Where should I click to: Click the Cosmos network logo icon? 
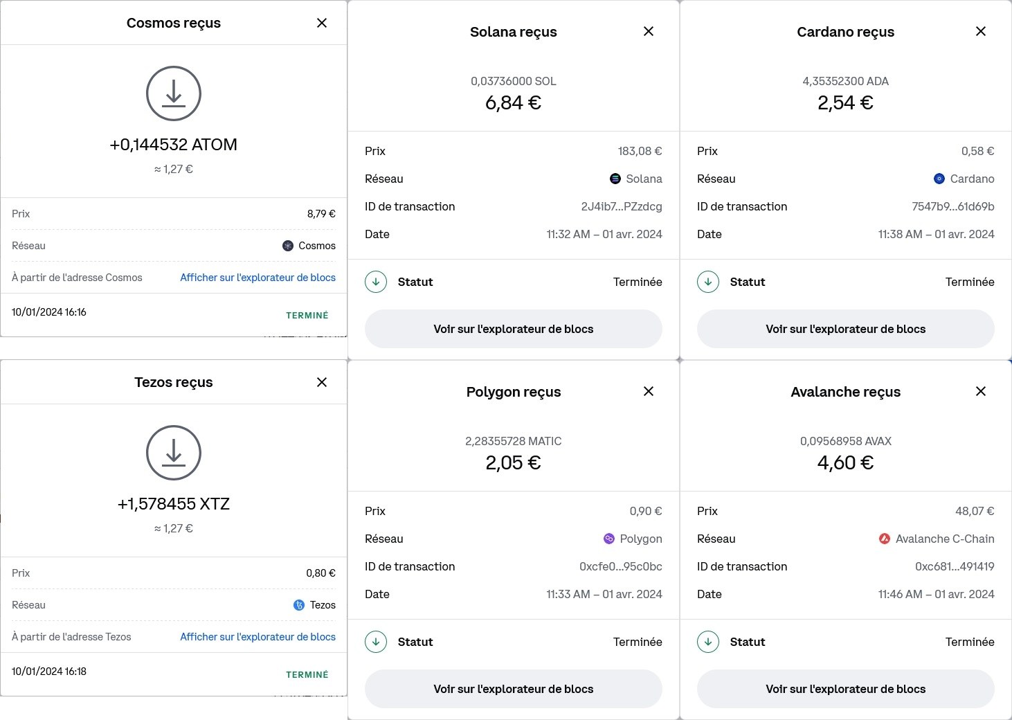pyautogui.click(x=288, y=246)
